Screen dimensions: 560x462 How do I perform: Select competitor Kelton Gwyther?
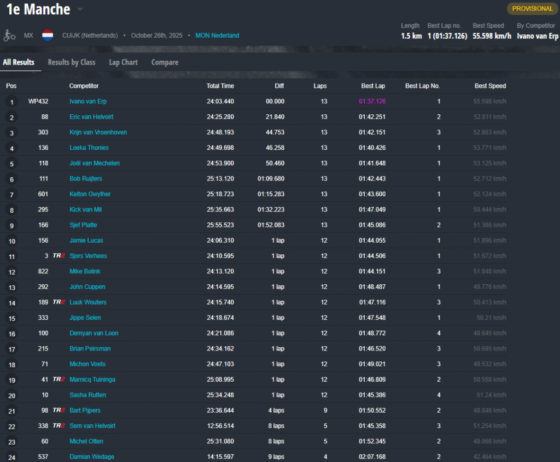(90, 194)
